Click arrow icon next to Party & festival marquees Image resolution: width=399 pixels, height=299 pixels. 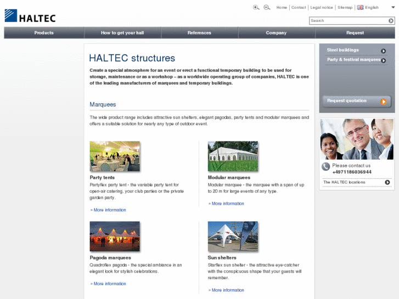pos(383,60)
